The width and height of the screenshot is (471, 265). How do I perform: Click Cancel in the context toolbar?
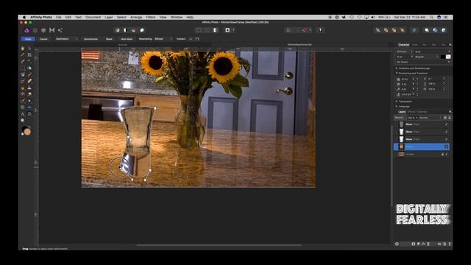click(43, 39)
